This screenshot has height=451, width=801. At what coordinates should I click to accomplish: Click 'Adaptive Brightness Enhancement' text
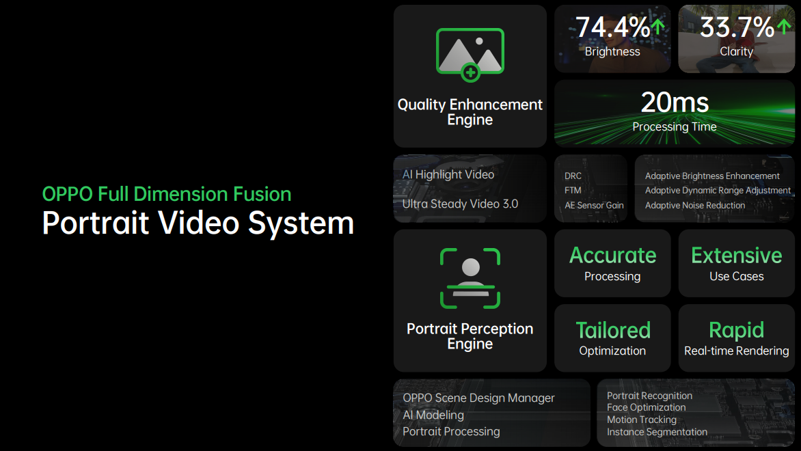(x=712, y=176)
